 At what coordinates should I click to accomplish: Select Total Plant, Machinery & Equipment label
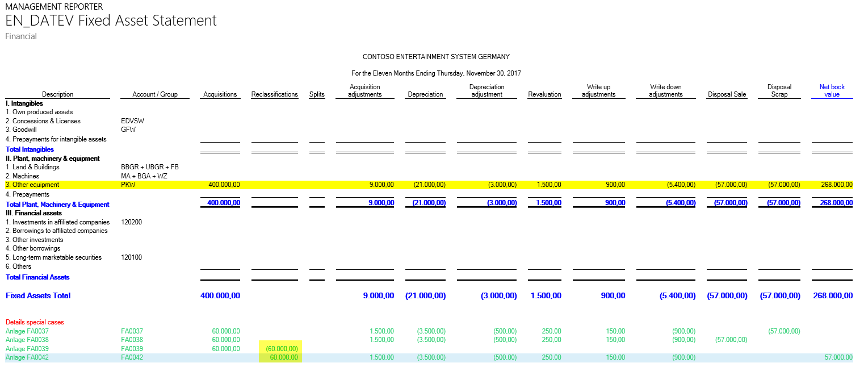[x=57, y=205]
